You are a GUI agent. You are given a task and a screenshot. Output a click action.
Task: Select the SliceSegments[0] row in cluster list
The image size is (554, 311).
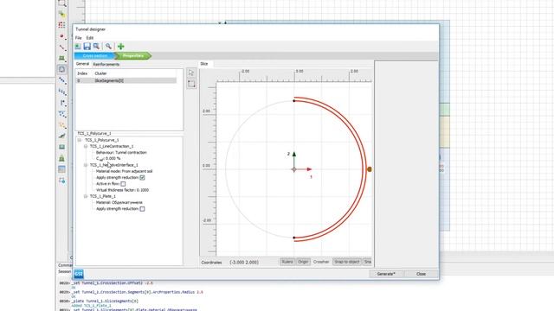(126, 80)
